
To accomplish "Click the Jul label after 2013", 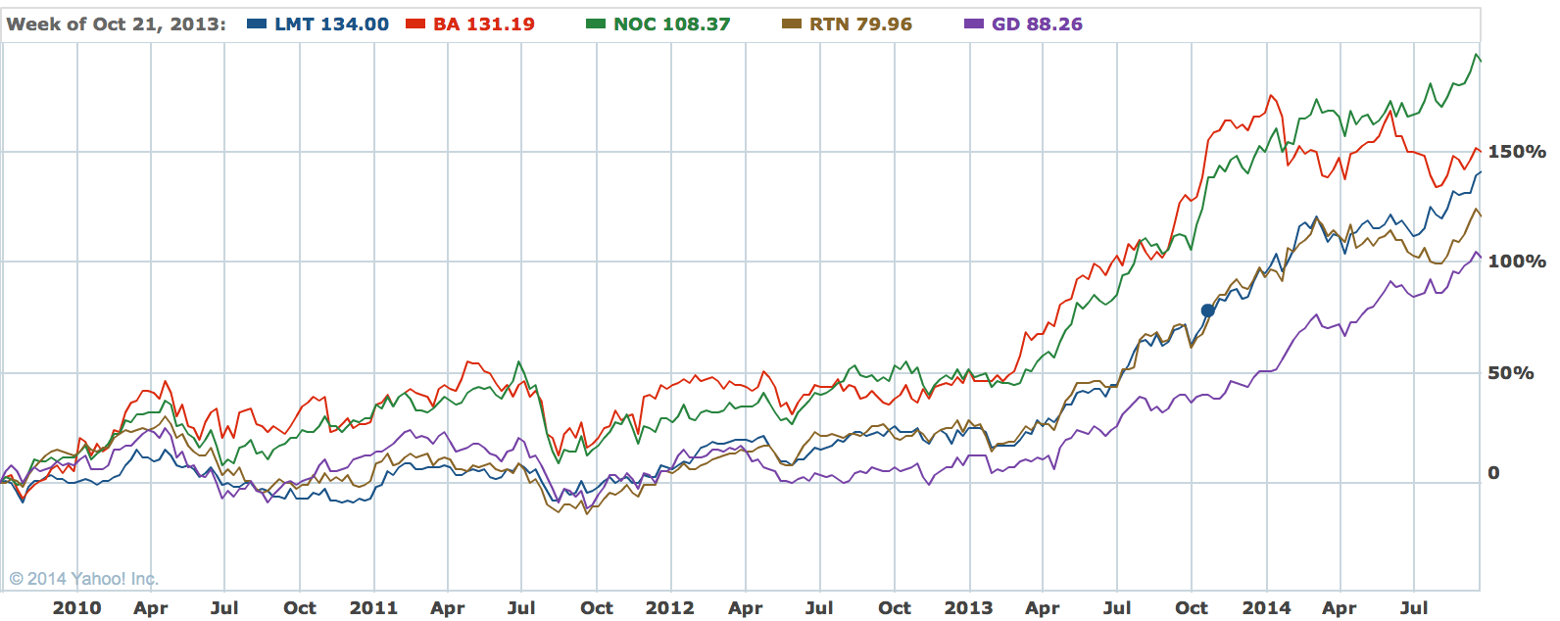I will click(x=1117, y=607).
